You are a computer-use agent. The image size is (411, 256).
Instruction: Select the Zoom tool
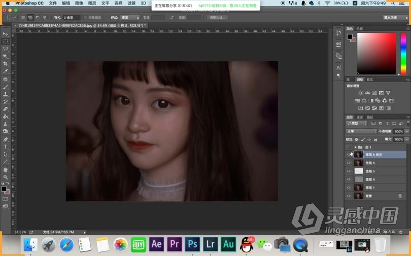point(5,177)
